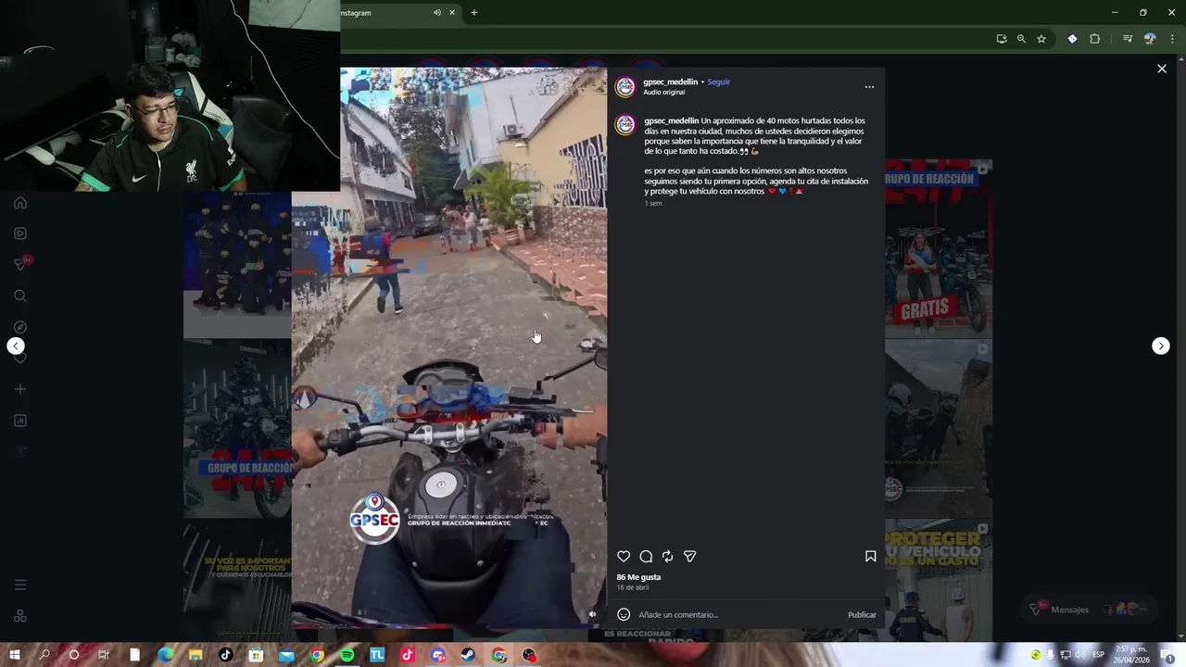The width and height of the screenshot is (1186, 667).
Task: Open the notification center icon
Action: pyautogui.click(x=1167, y=655)
